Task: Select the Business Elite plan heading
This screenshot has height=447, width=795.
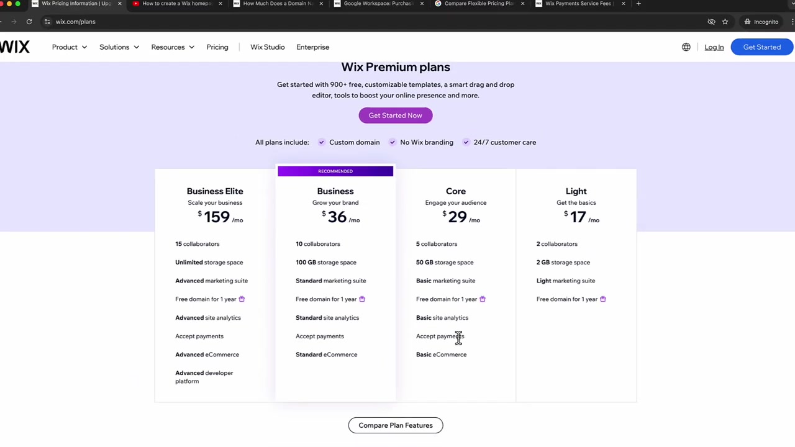Action: tap(215, 191)
